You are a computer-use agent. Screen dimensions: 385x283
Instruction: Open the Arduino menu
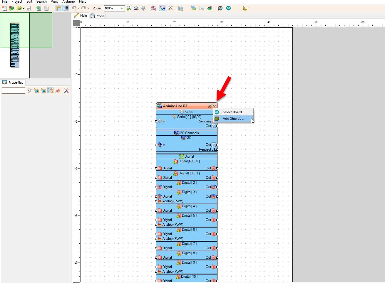(x=68, y=2)
